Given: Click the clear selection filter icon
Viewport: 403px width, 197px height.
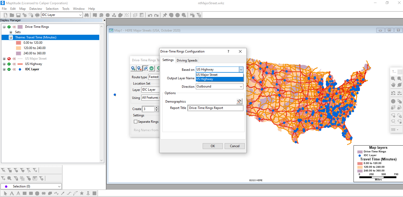Looking at the screenshot, I should (x=35, y=170).
